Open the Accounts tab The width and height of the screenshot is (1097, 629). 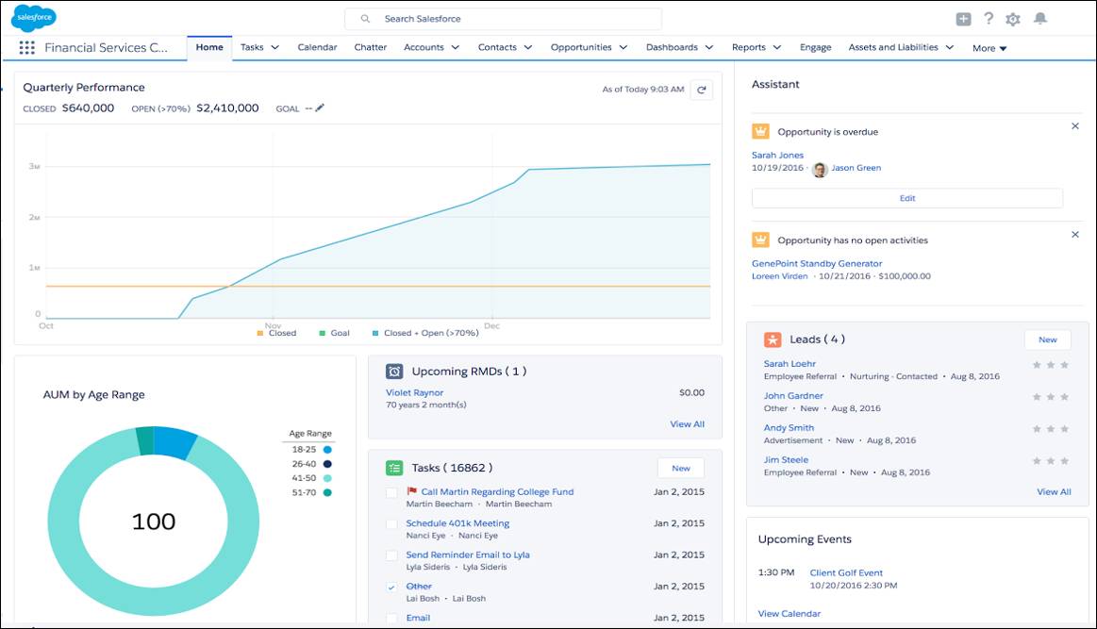424,47
